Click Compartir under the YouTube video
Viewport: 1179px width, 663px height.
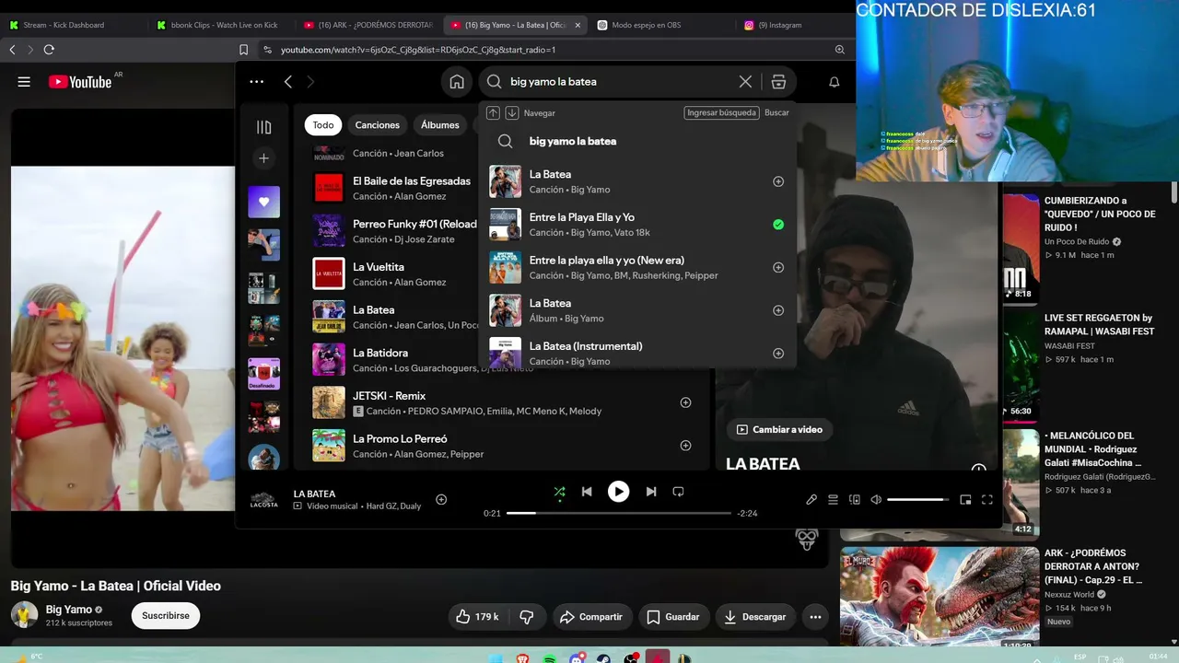tap(591, 617)
